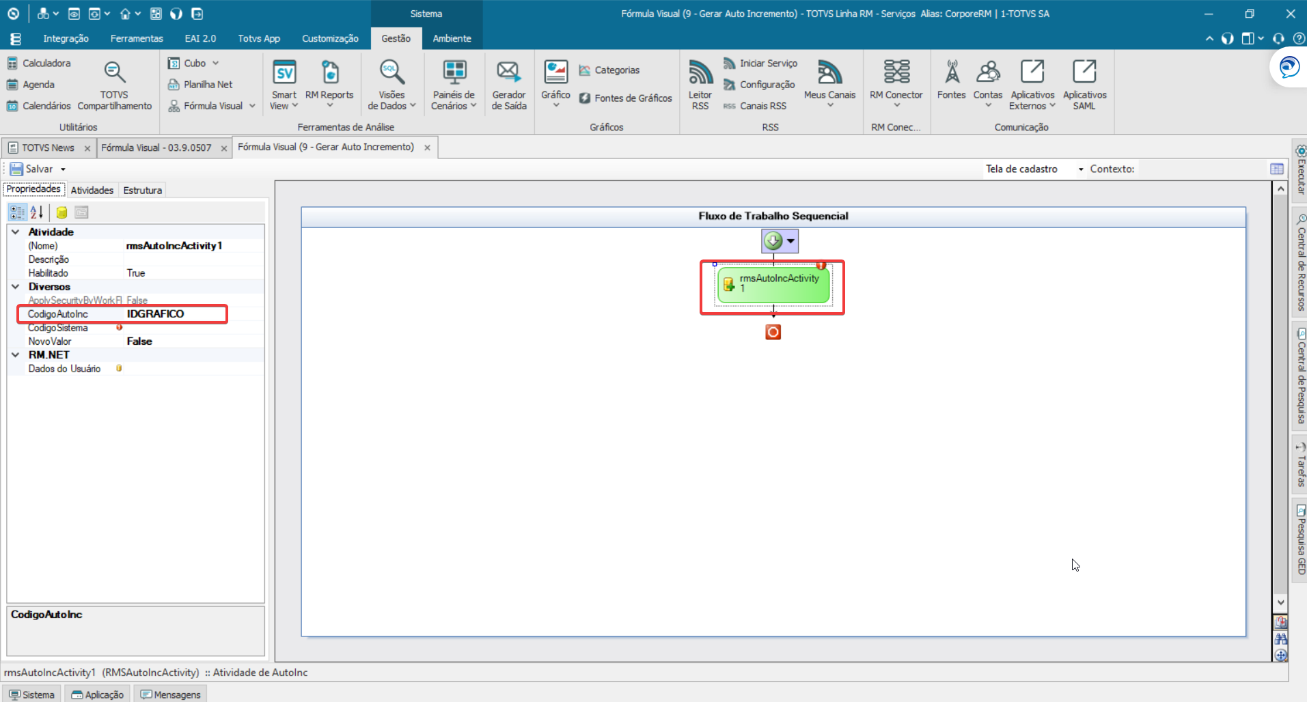The image size is (1307, 702).
Task: Expand the Cubo dropdown
Action: (215, 63)
